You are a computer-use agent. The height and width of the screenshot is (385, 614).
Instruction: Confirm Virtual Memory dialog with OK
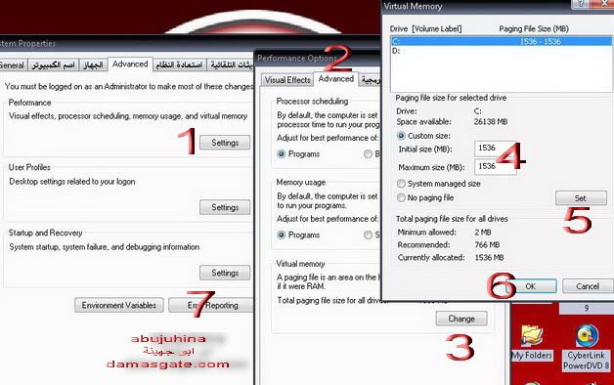coord(531,286)
